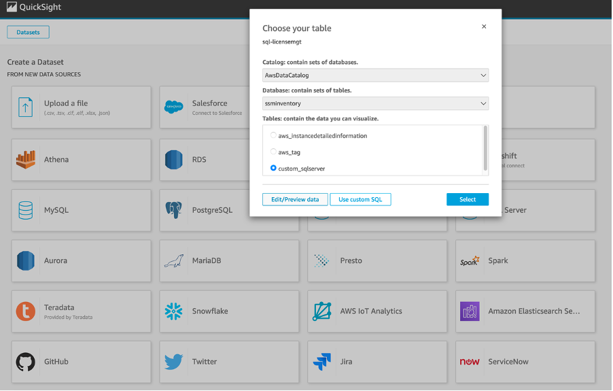Click the tables list scrollbar

(x=485, y=148)
